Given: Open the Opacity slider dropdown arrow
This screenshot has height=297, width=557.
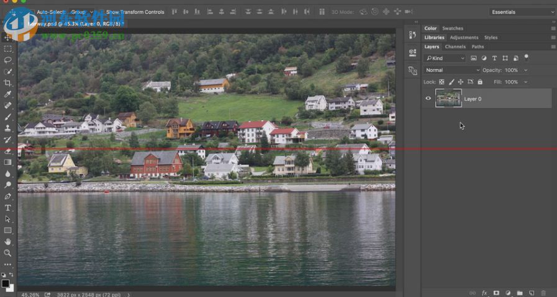Looking at the screenshot, I should click(526, 70).
